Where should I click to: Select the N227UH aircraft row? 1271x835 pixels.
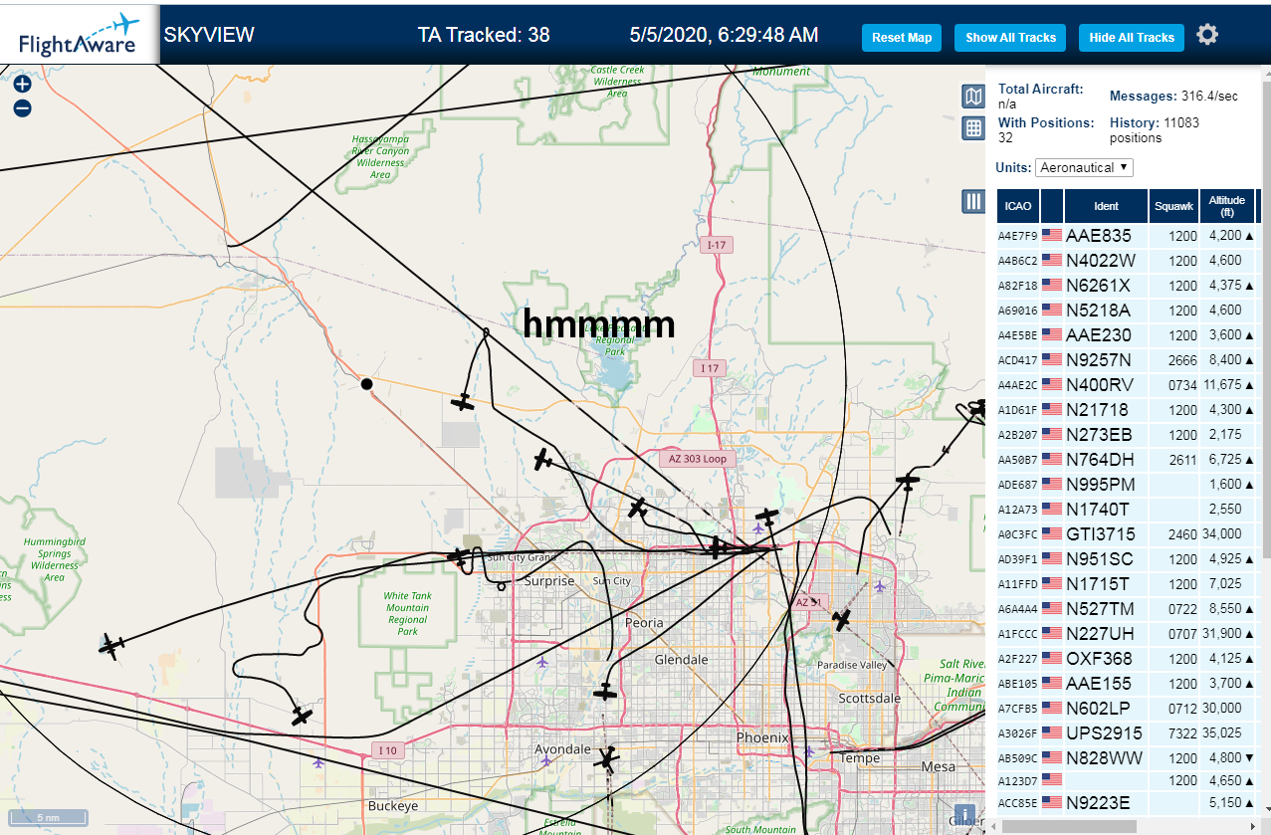coord(1130,634)
